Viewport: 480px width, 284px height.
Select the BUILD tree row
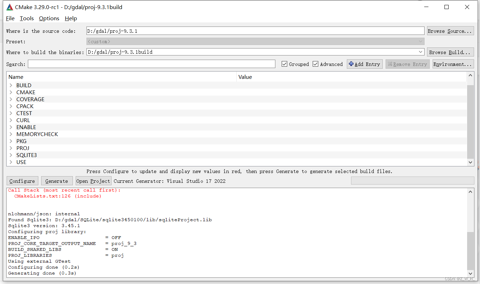pyautogui.click(x=237, y=85)
